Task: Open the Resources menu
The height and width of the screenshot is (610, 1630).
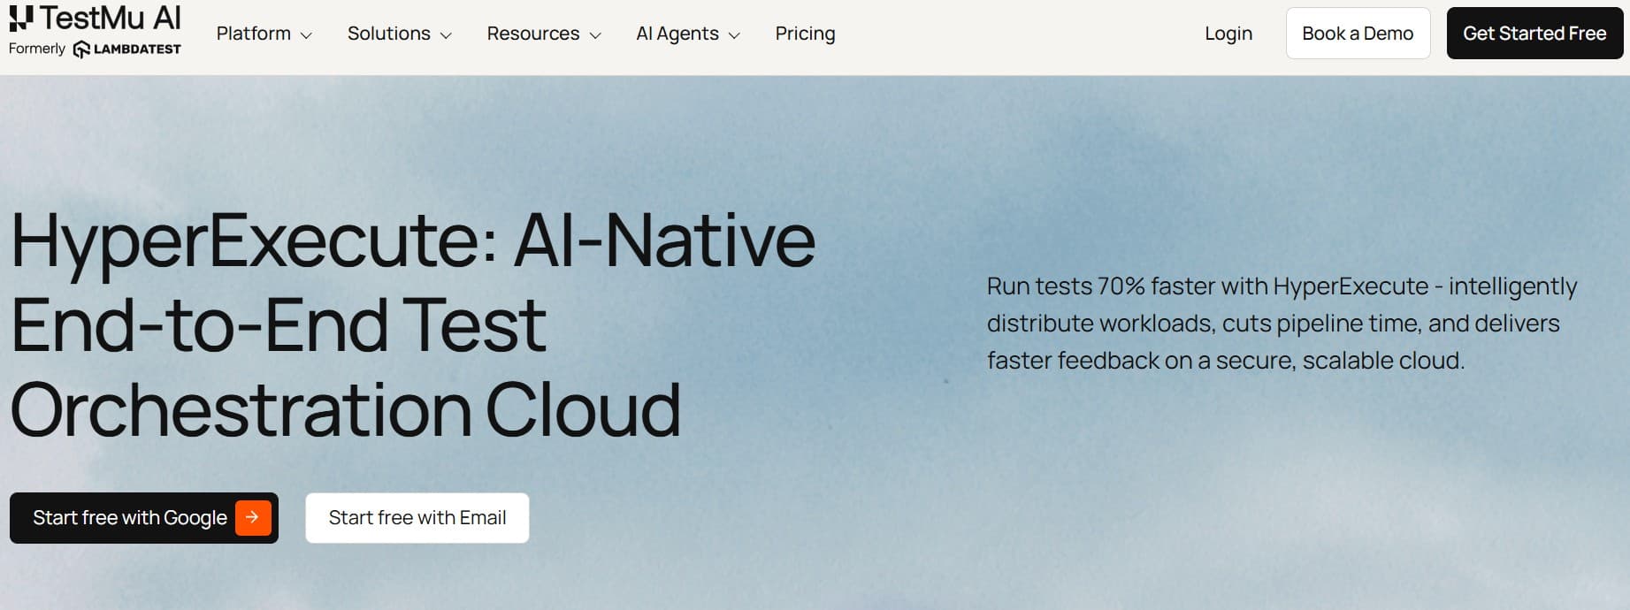Action: pyautogui.click(x=544, y=34)
